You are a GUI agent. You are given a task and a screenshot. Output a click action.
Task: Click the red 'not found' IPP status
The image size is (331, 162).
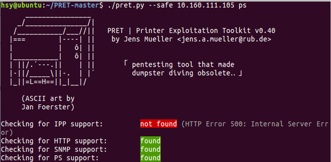(x=159, y=124)
